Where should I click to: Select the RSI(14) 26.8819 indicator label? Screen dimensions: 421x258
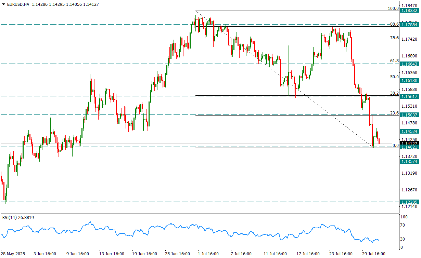[18, 217]
